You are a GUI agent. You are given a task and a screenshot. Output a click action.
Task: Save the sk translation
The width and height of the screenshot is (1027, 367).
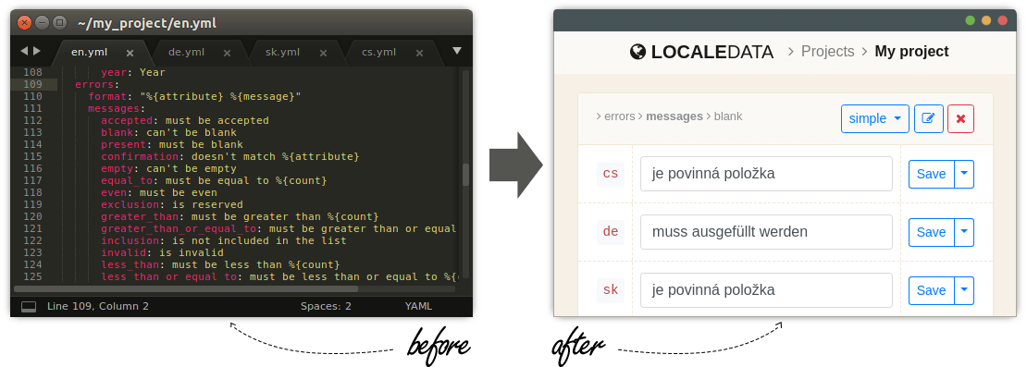pyautogui.click(x=932, y=290)
